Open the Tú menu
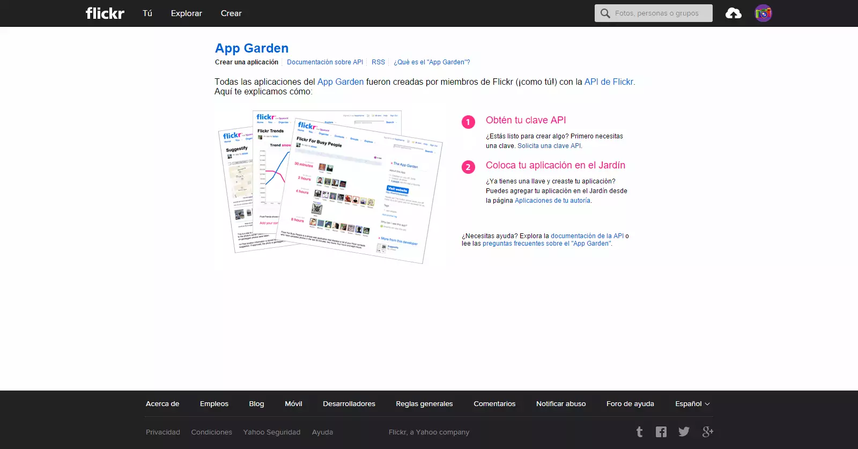Viewport: 858px width, 449px height. (147, 13)
